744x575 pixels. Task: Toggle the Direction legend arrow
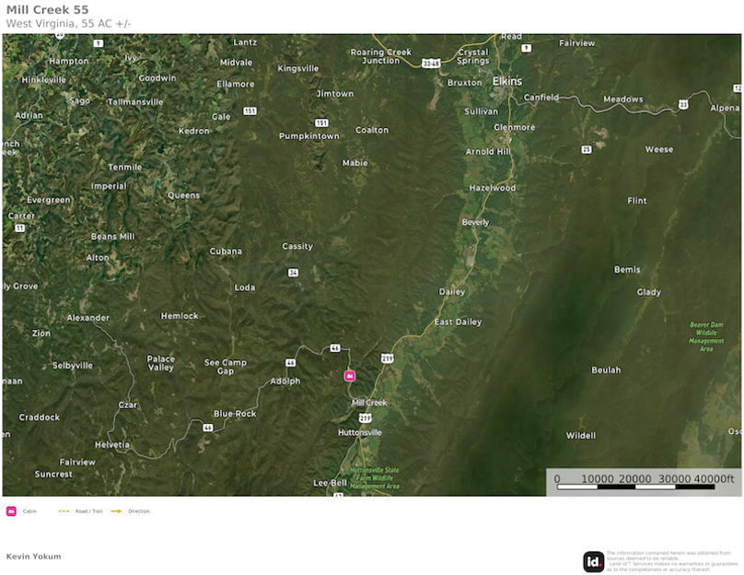(x=115, y=510)
